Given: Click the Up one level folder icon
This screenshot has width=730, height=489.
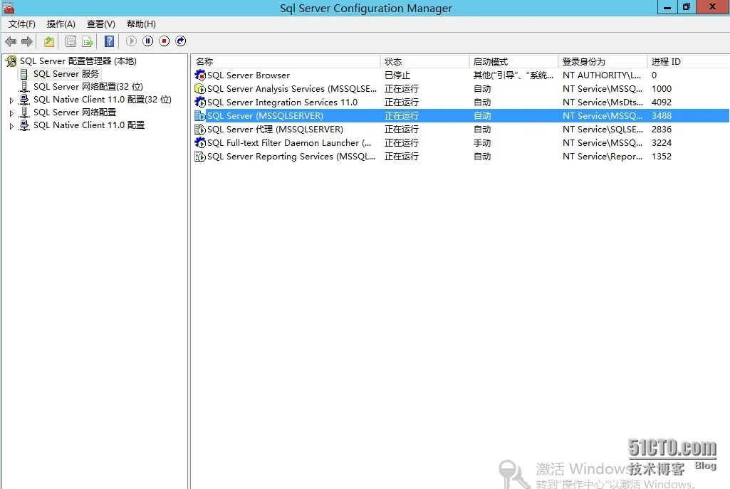Looking at the screenshot, I should point(49,41).
